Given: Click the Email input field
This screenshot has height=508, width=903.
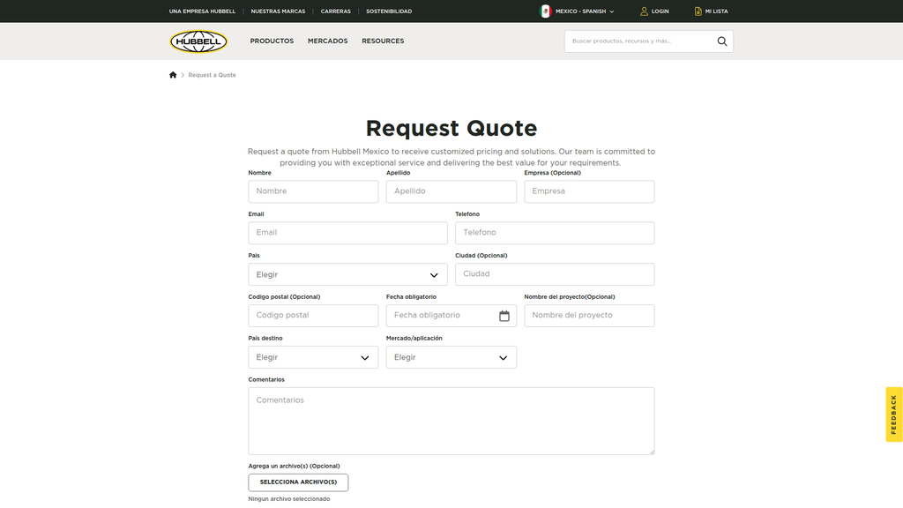Looking at the screenshot, I should pyautogui.click(x=347, y=233).
